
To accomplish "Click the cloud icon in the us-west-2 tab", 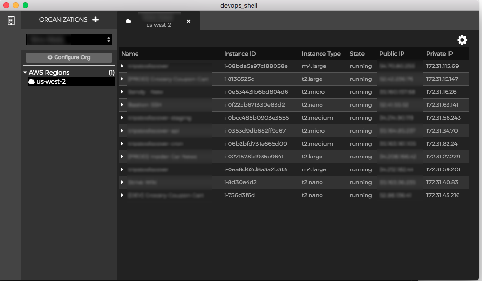I will tap(128, 21).
